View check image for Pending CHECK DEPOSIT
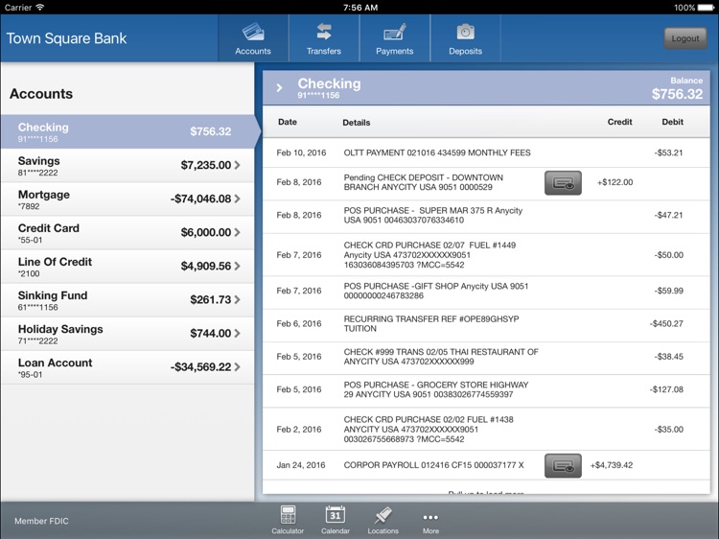The width and height of the screenshot is (719, 539). coord(563,183)
